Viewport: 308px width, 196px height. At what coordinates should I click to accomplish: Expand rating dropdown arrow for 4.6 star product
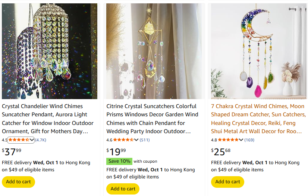click(136, 140)
